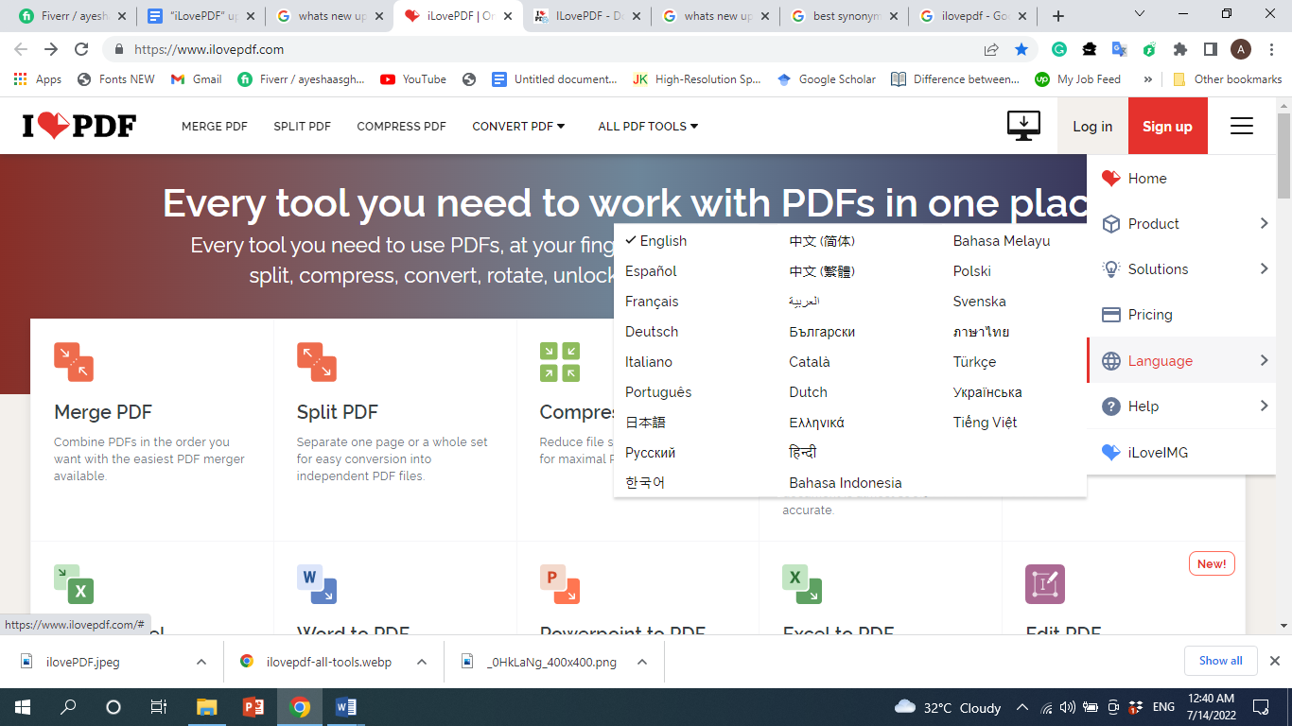Open options for ilovePDF.jpeg download

pos(201,662)
